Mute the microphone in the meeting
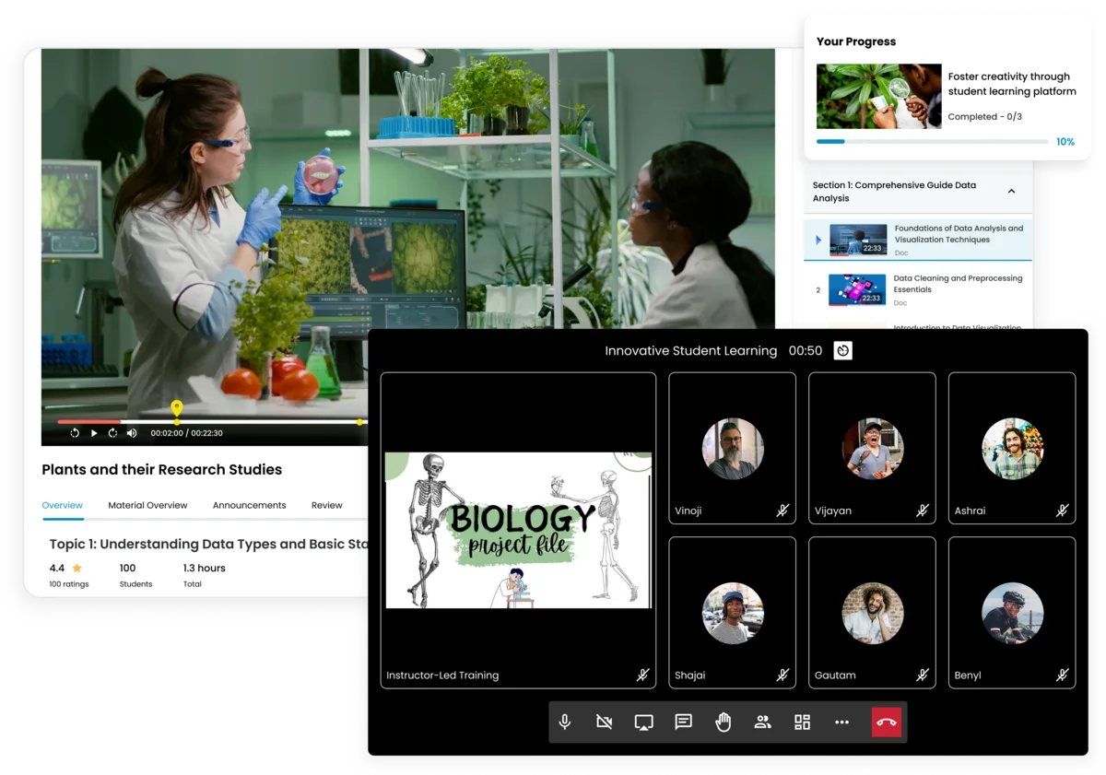 [564, 722]
